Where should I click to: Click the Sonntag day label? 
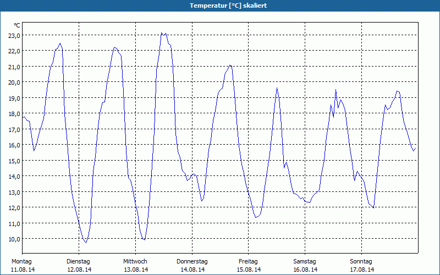361,262
